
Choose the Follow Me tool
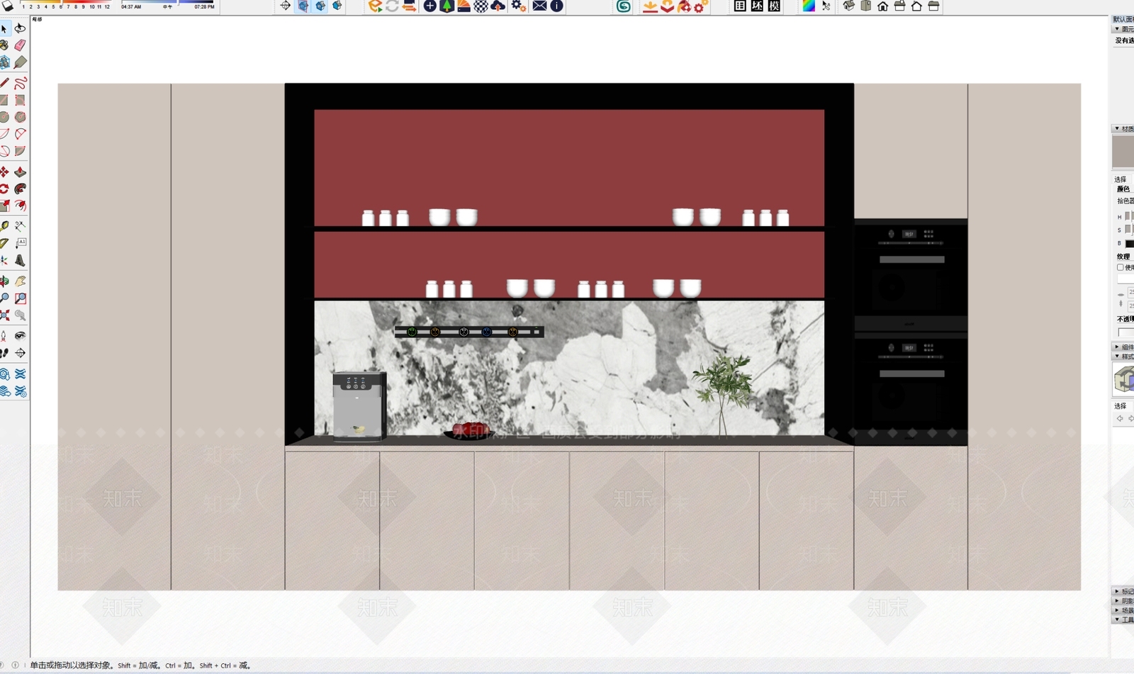click(x=20, y=189)
